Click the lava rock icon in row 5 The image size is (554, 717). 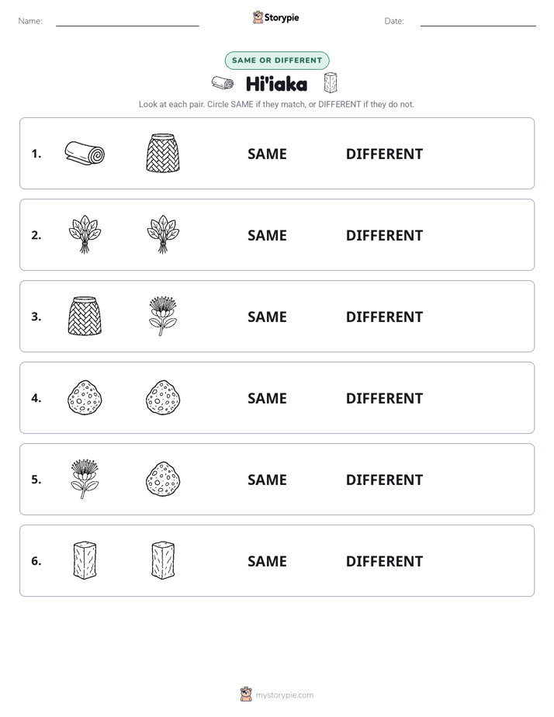click(163, 479)
